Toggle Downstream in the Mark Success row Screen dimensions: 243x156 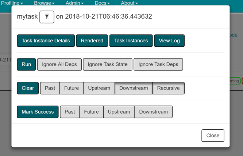point(153,112)
